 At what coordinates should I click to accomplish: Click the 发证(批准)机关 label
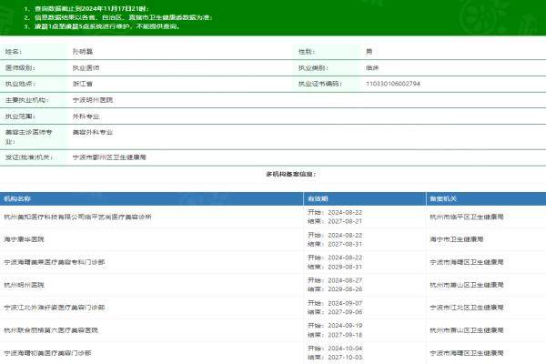coord(28,157)
